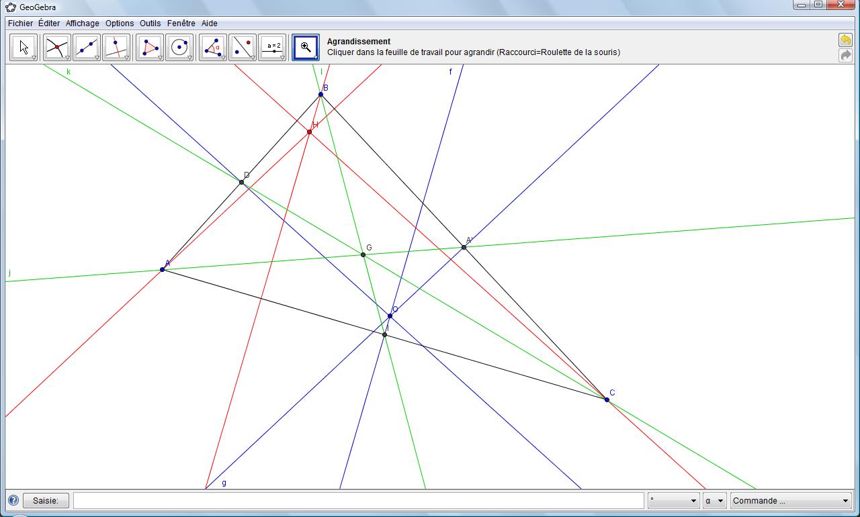This screenshot has width=860, height=517.
Task: Select point I on side AC
Action: tap(385, 335)
